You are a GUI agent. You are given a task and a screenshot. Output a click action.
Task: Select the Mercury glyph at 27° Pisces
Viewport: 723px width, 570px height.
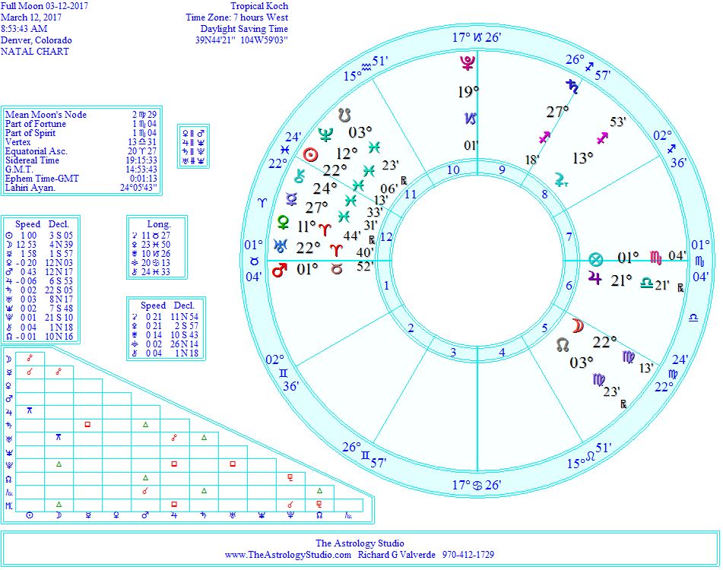point(290,200)
